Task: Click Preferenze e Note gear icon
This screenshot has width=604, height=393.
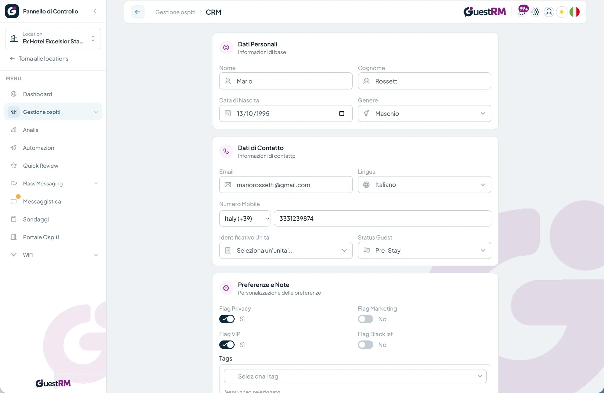Action: click(x=226, y=288)
